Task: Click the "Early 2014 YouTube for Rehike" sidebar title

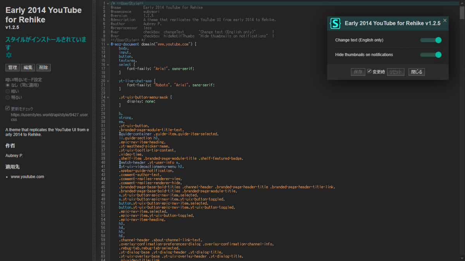Action: pos(43,15)
